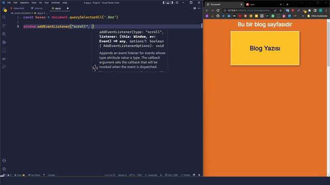Image resolution: width=330 pixels, height=185 pixels.
Task: Split the editor to the right
Action: [194, 8]
